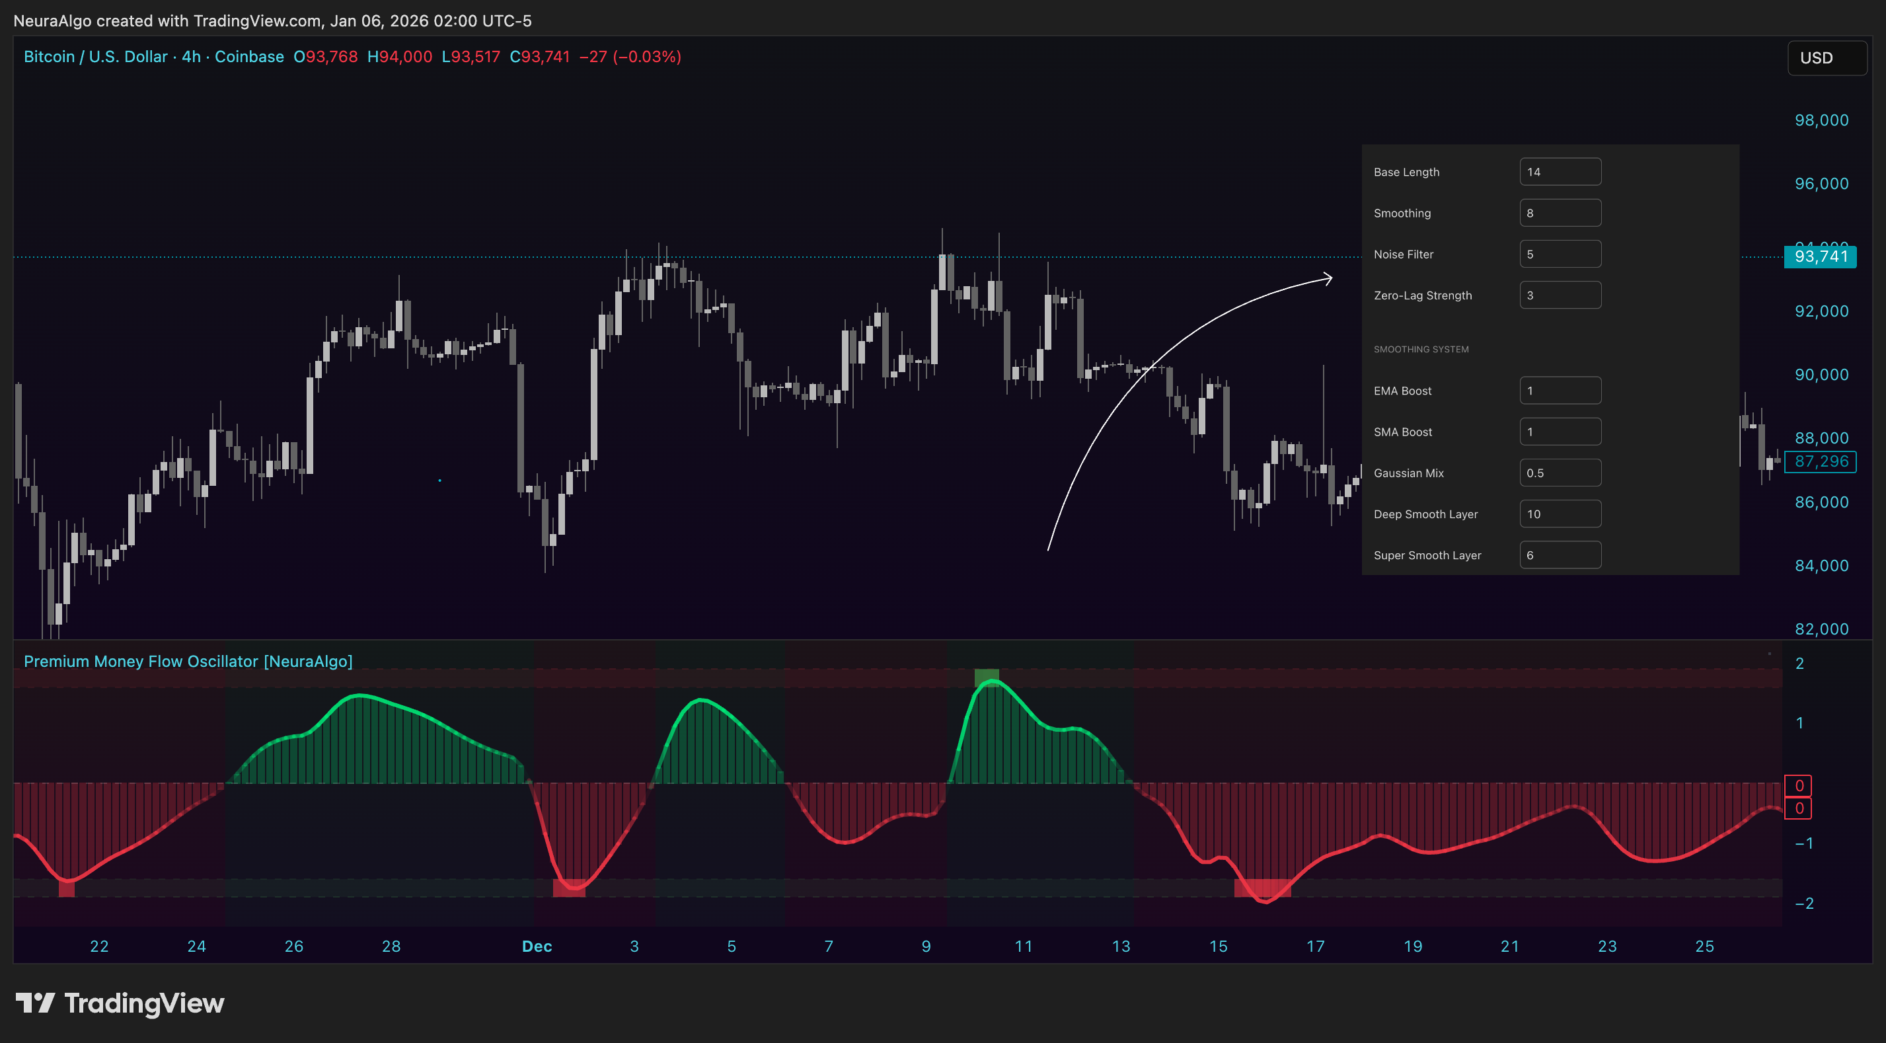Viewport: 1886px width, 1043px height.
Task: Select the Noise Filter input box
Action: (1560, 254)
